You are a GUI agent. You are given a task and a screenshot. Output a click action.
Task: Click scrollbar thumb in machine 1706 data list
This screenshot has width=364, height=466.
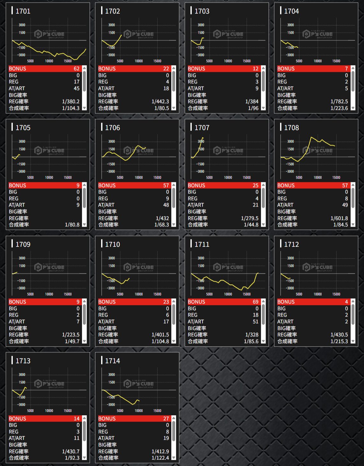point(174,198)
